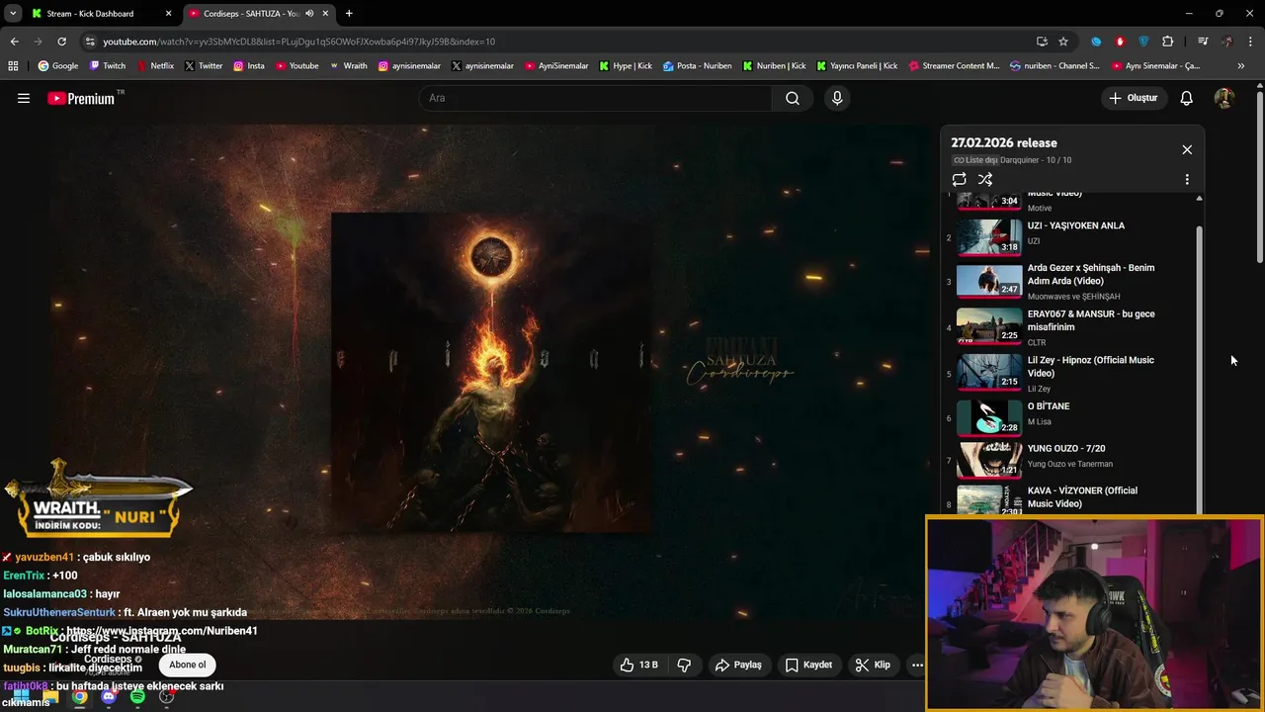
Task: Create a clip with Klip scissors
Action: (873, 665)
